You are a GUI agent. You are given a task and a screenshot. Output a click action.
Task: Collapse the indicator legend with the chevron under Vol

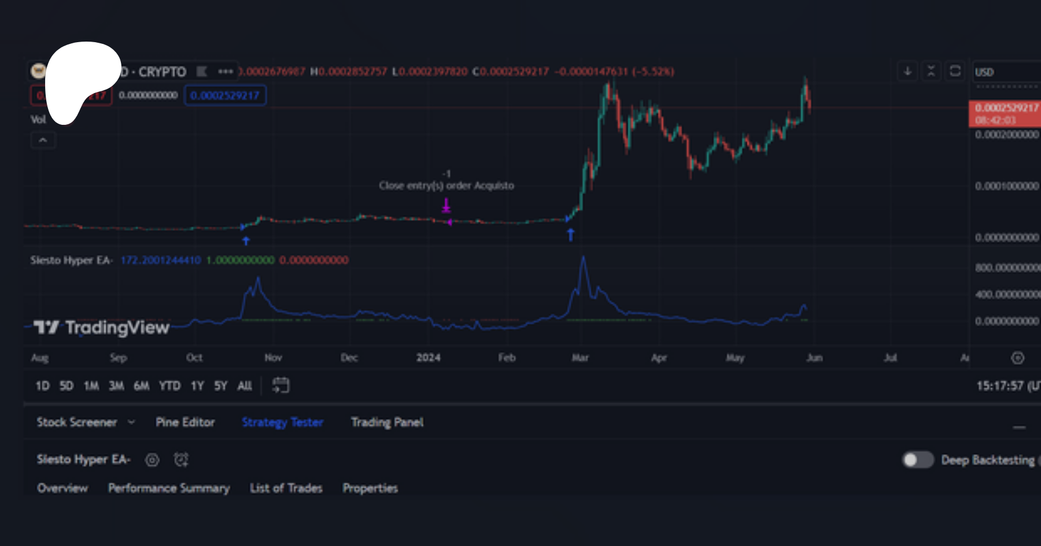[x=43, y=140]
